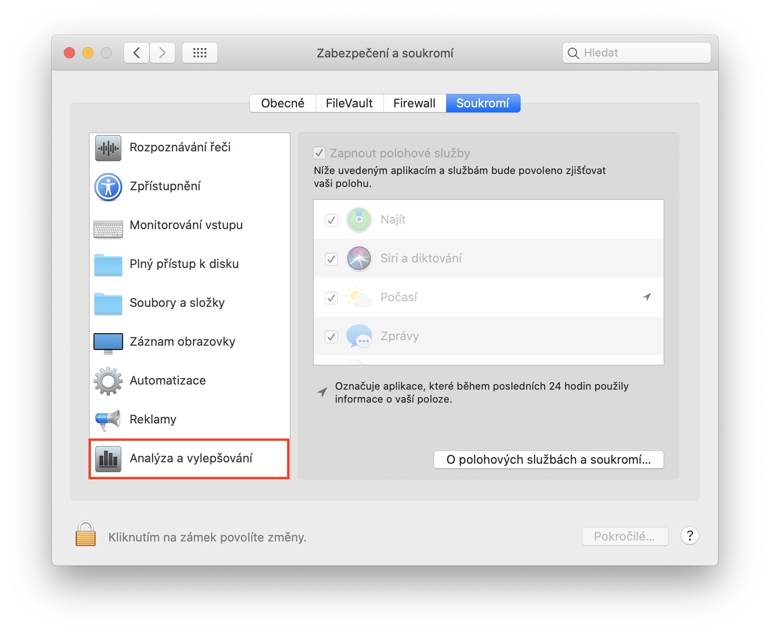
Task: Select Rozpoznávání řeči in the sidebar
Action: point(190,148)
